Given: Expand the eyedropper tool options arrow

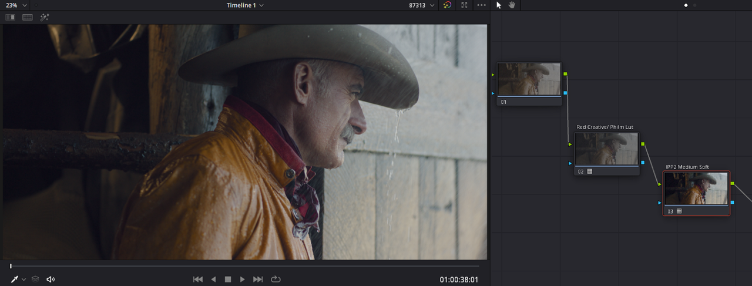Looking at the screenshot, I should pyautogui.click(x=24, y=280).
